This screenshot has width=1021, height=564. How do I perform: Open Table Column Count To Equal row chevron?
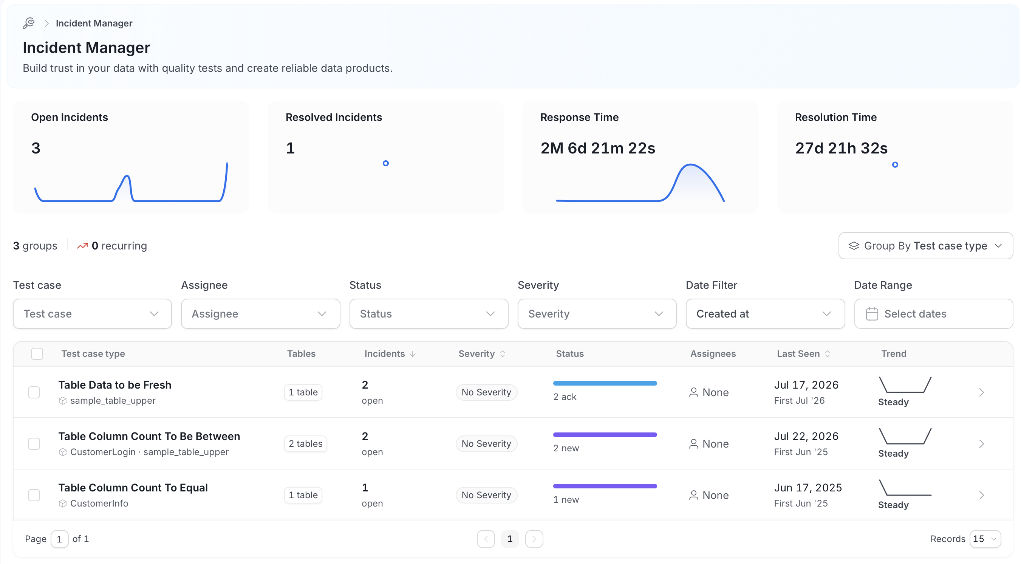[x=981, y=495]
